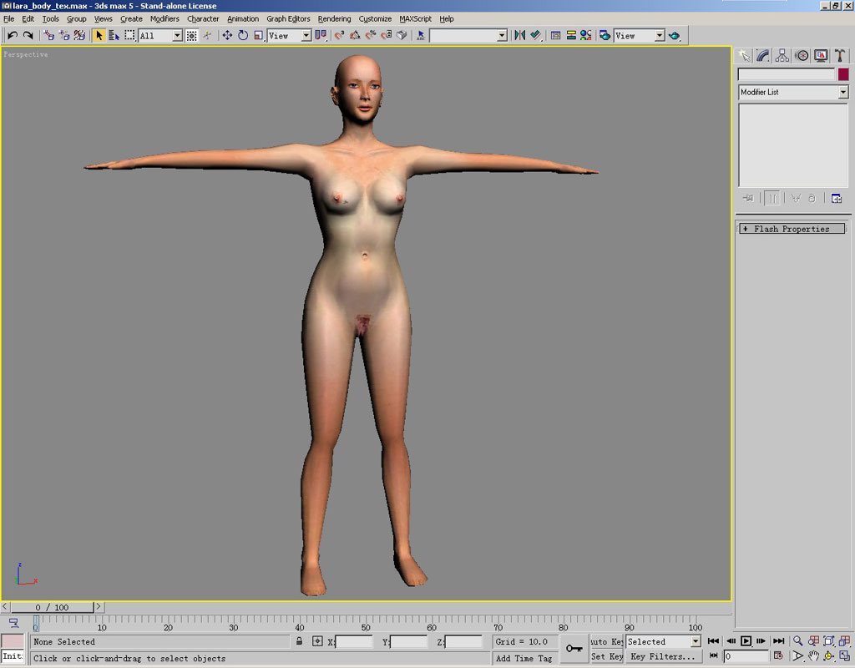The width and height of the screenshot is (855, 668).
Task: Click the Key Filters... button
Action: pyautogui.click(x=662, y=656)
